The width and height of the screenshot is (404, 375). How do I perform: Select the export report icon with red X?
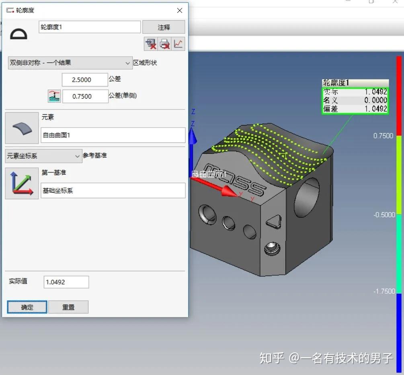tap(150, 44)
